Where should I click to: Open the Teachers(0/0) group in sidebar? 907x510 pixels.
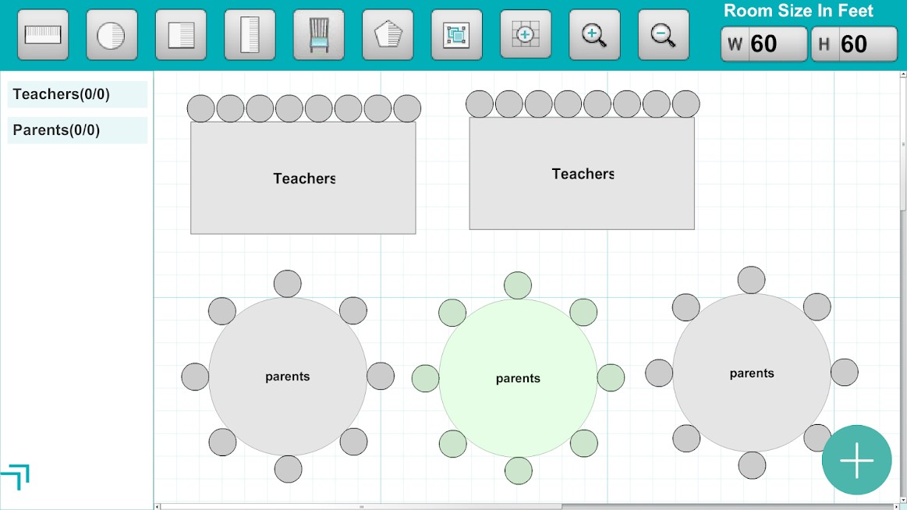point(77,94)
